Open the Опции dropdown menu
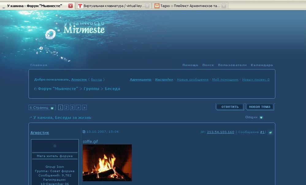Screen dimensions: 306x185 pos(261,117)
